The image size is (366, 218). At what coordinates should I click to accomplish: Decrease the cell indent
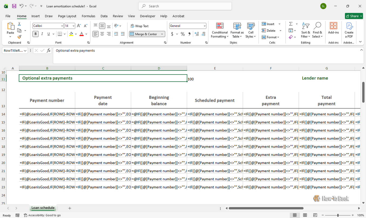click(116, 34)
